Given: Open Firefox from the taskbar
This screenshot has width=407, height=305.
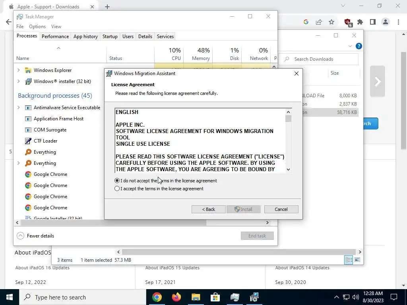Looking at the screenshot, I should click(176, 297).
